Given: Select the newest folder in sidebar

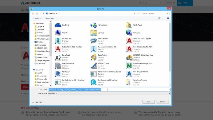Looking at the screenshot, I should coord(40,54).
